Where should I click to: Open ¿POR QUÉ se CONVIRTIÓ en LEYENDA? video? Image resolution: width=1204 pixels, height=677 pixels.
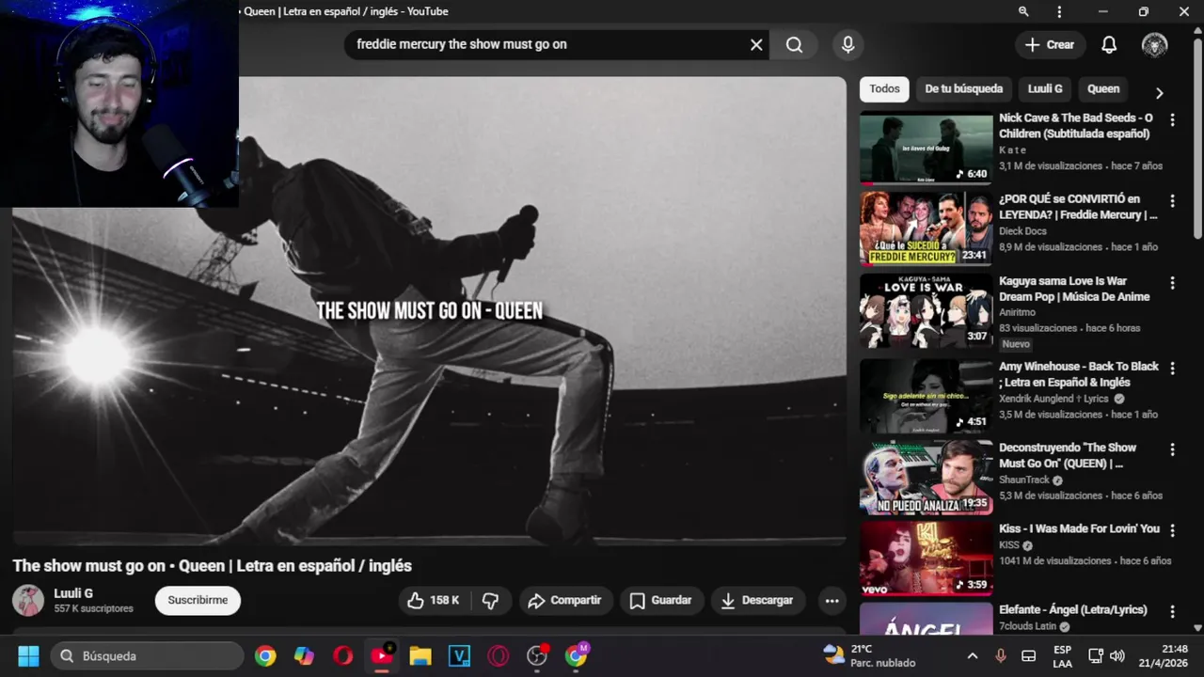[1078, 207]
